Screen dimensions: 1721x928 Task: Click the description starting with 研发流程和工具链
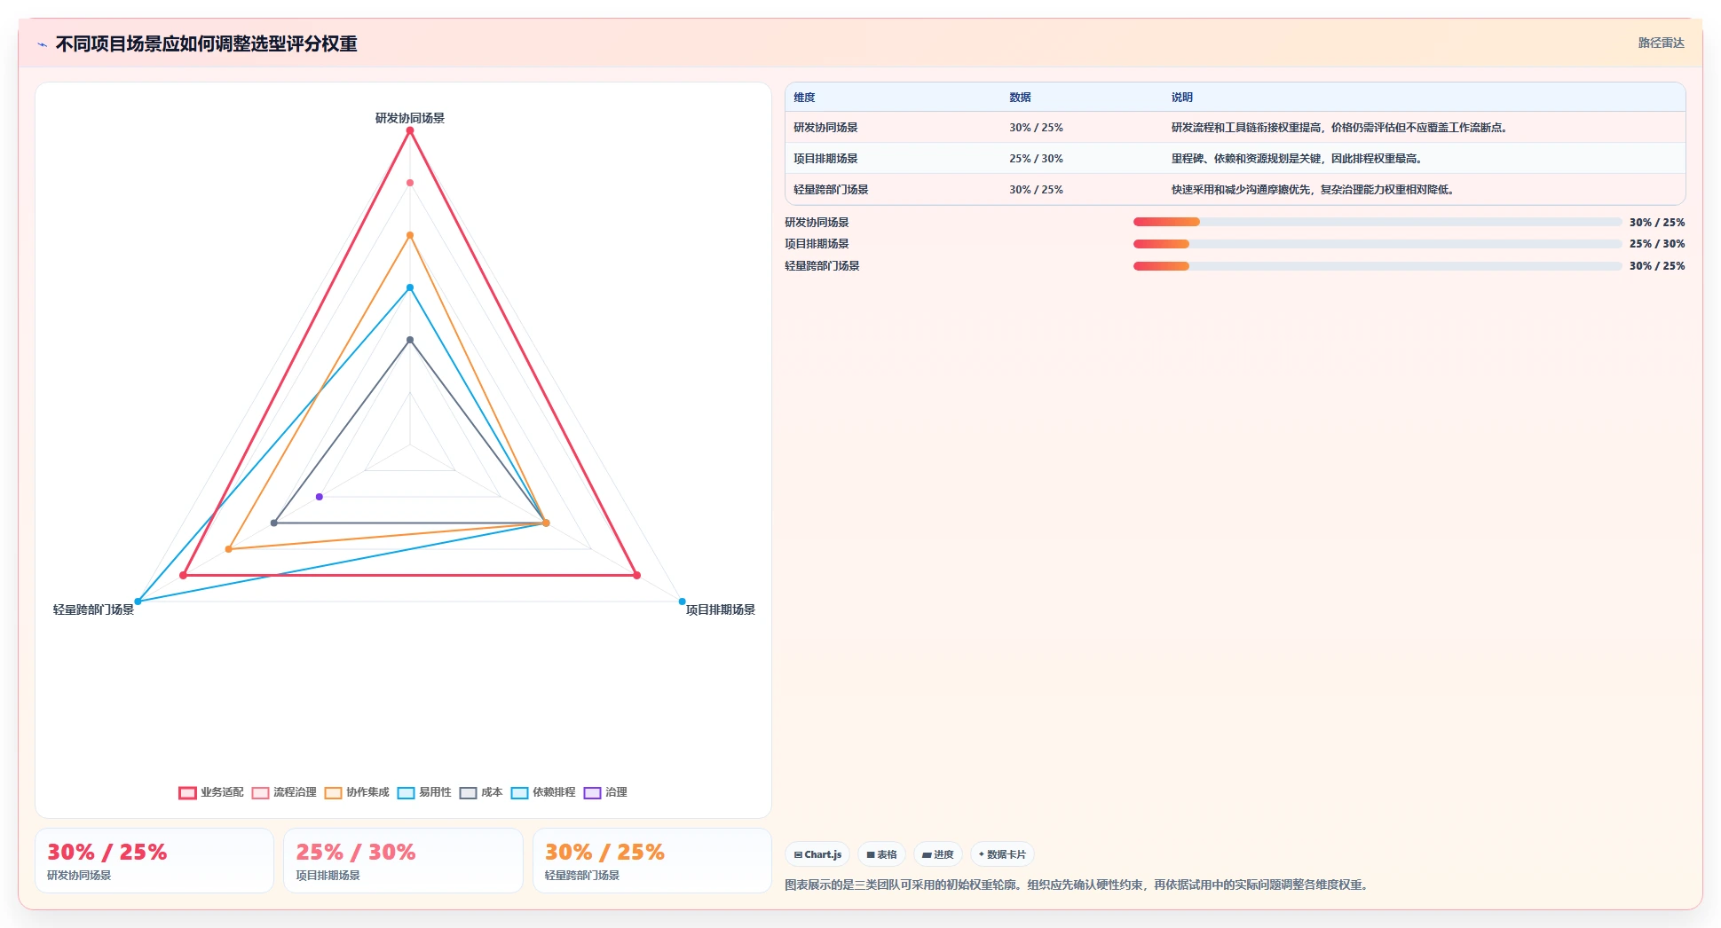click(1340, 128)
